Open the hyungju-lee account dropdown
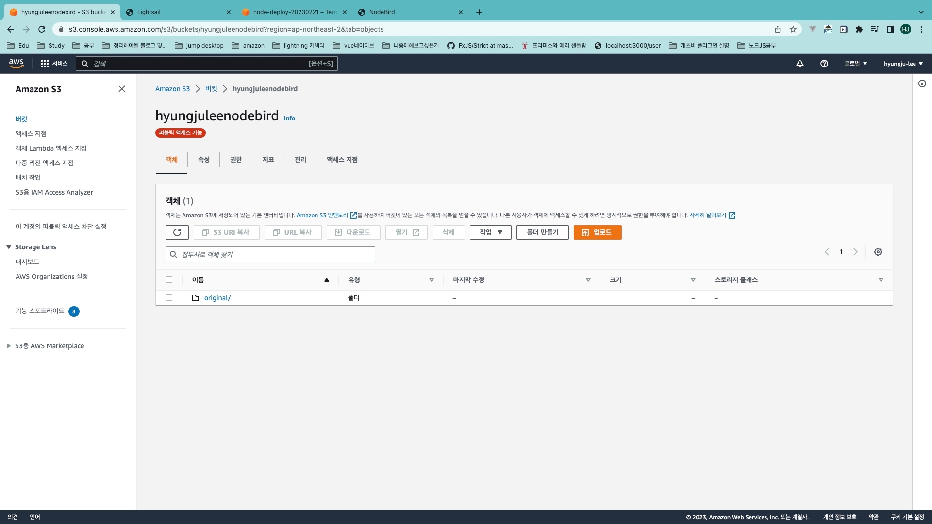The width and height of the screenshot is (932, 524). click(x=903, y=64)
